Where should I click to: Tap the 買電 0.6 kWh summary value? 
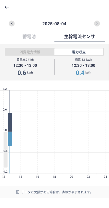[x=25, y=73]
